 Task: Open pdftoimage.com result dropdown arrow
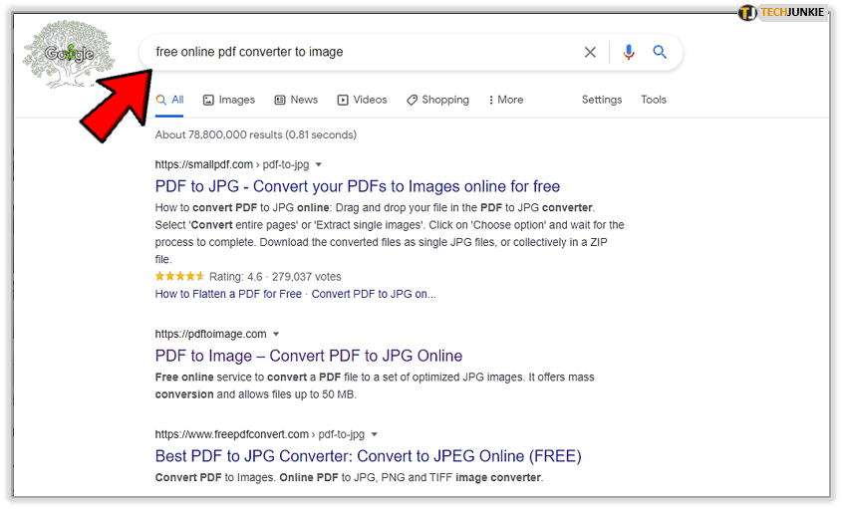click(x=276, y=334)
